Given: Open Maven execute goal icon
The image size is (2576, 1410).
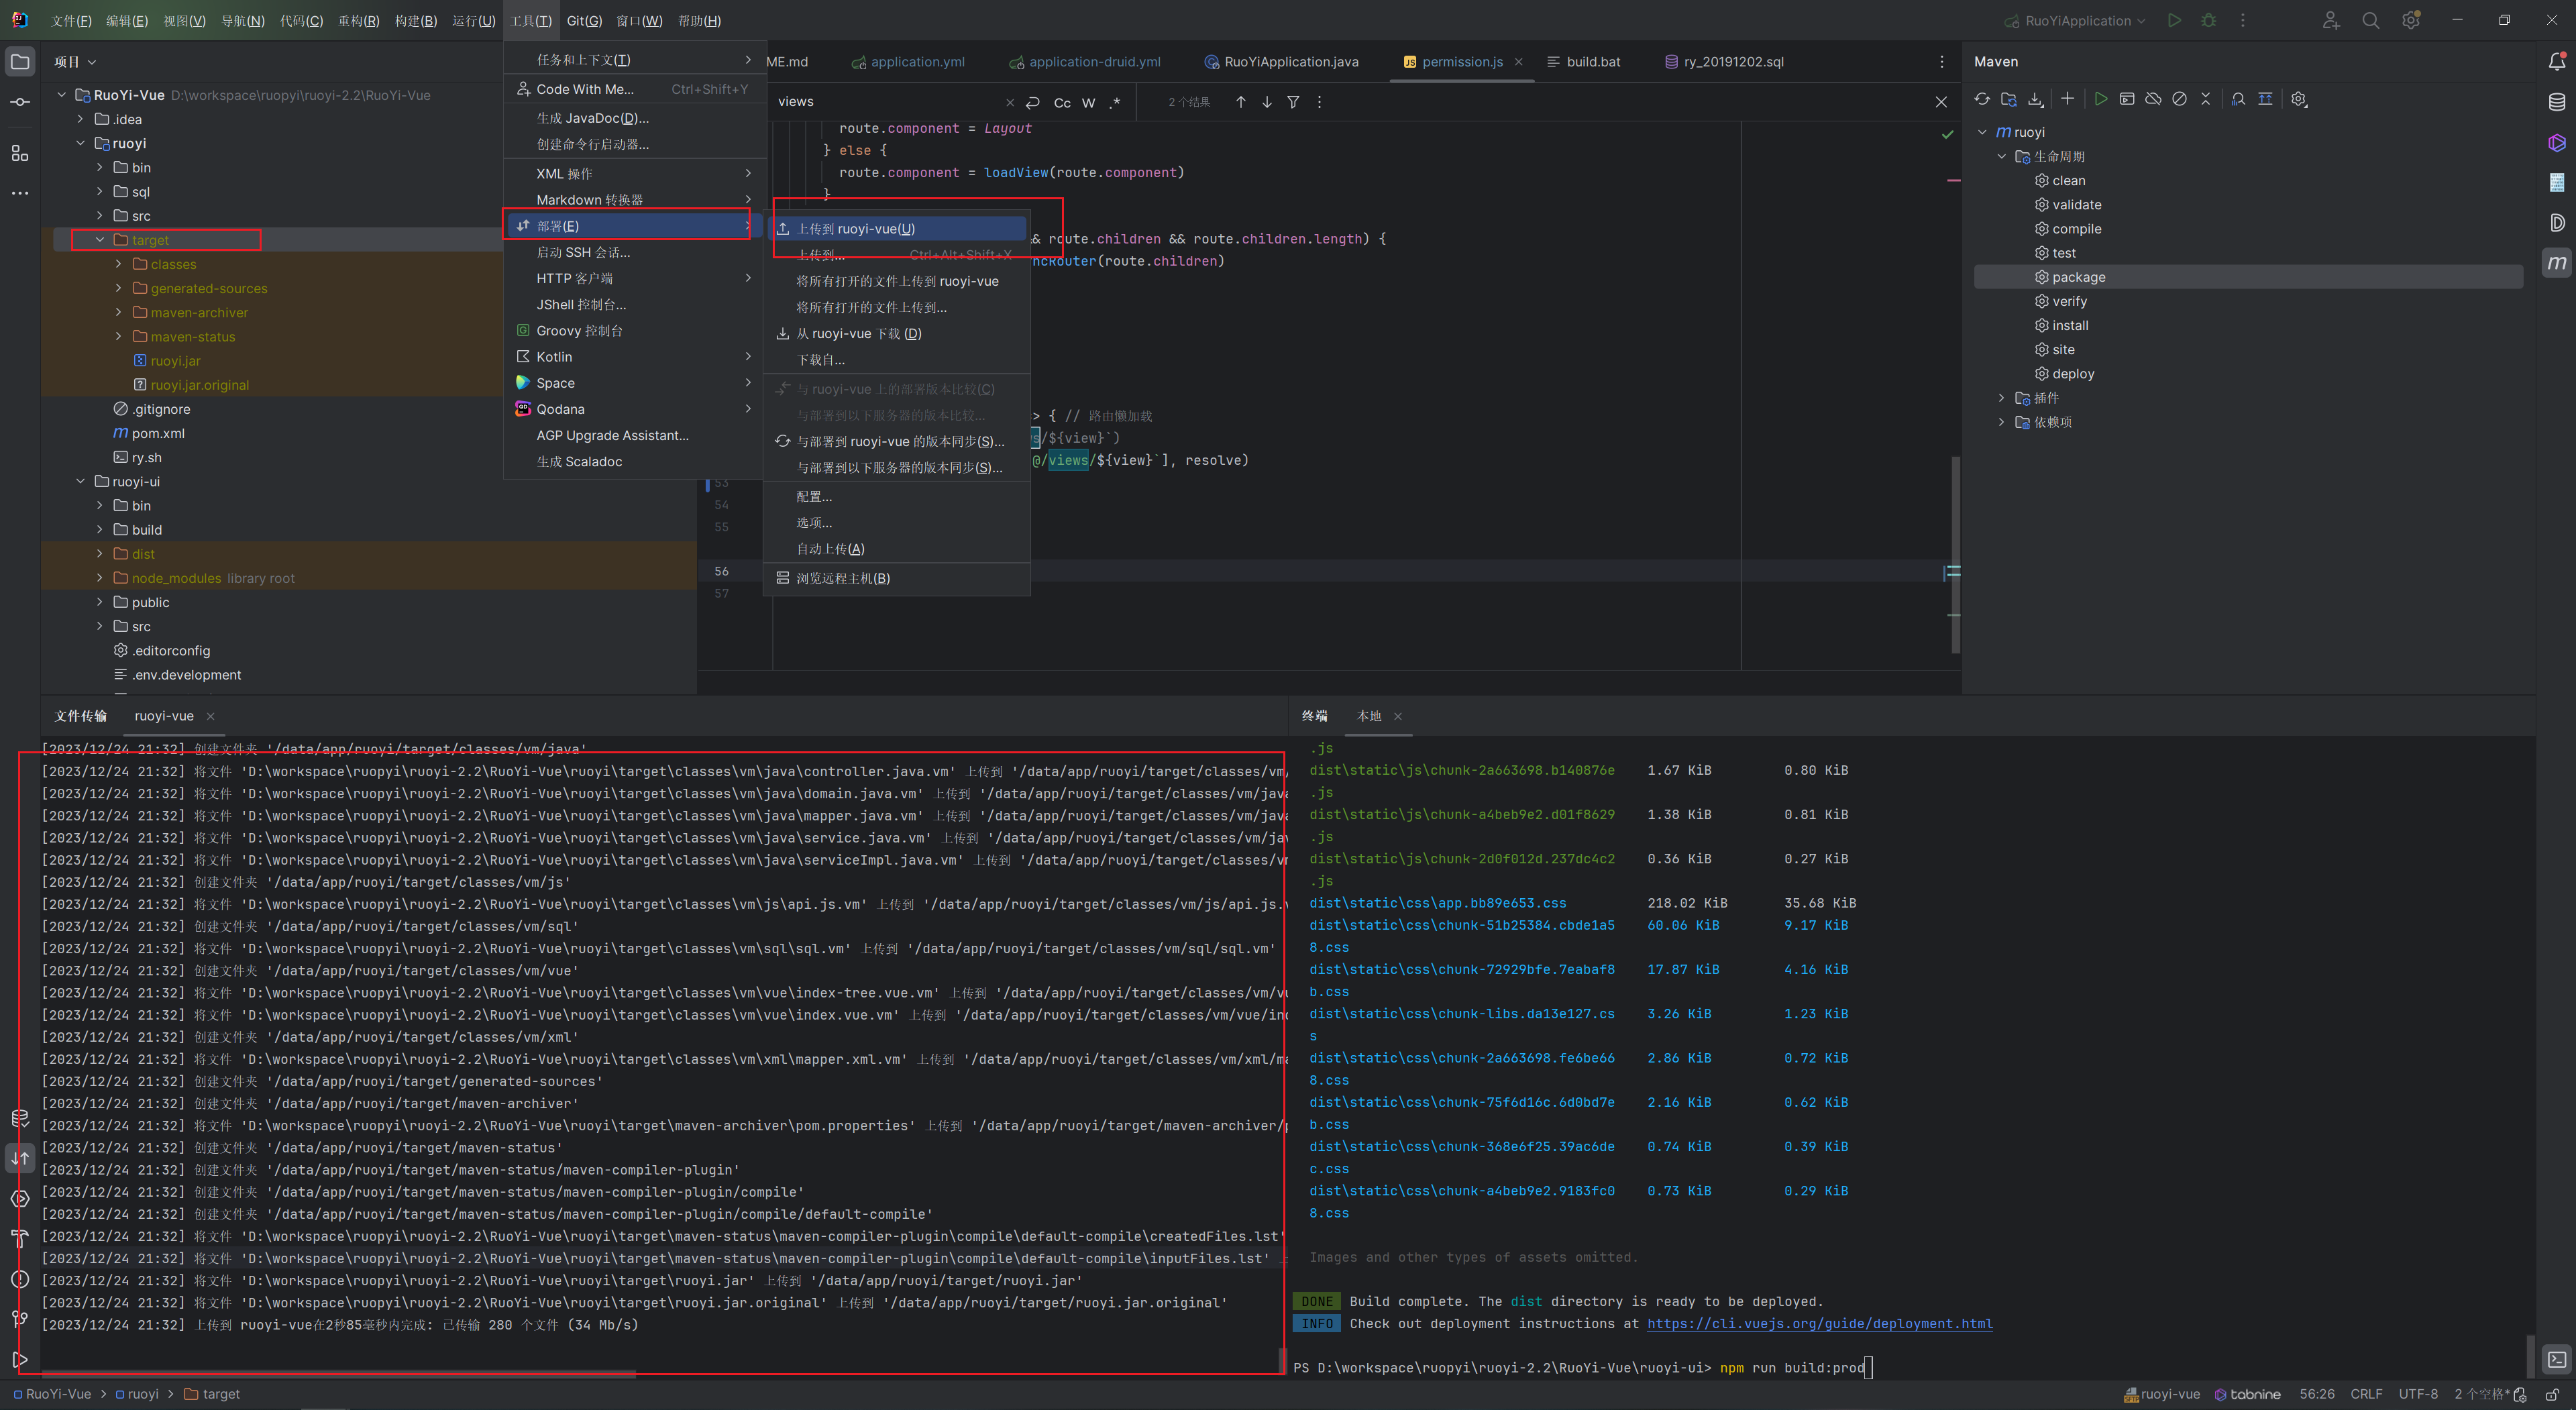Looking at the screenshot, I should coord(2127,99).
